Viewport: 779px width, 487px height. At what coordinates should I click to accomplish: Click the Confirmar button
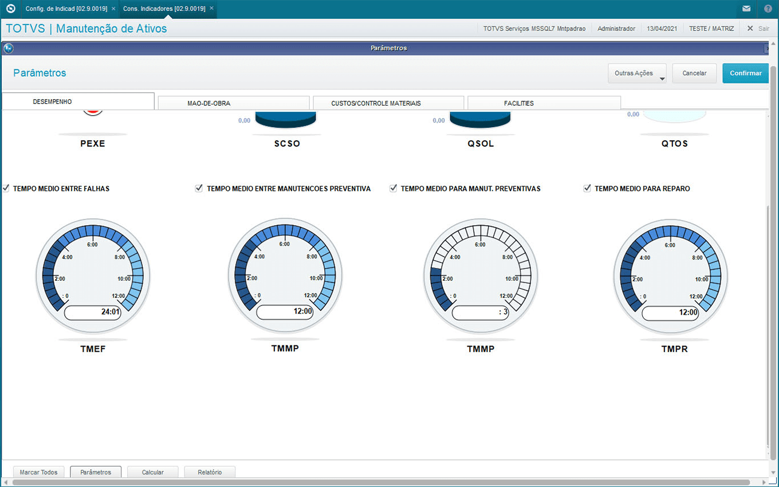click(x=745, y=73)
